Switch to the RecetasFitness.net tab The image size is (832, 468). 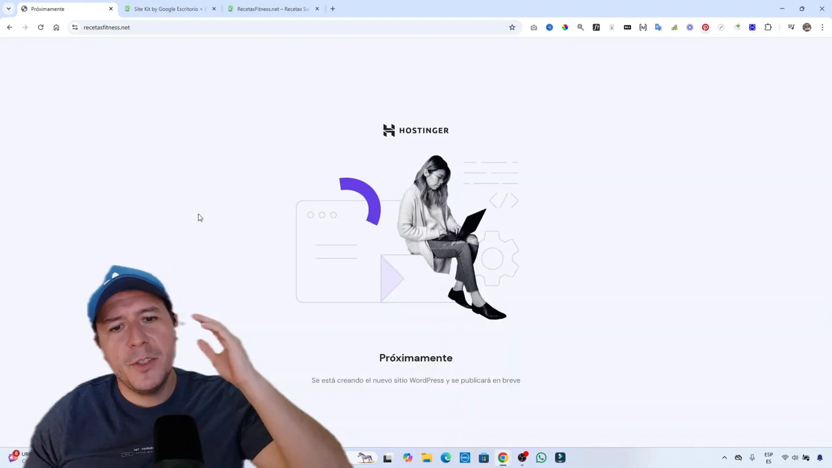[270, 9]
